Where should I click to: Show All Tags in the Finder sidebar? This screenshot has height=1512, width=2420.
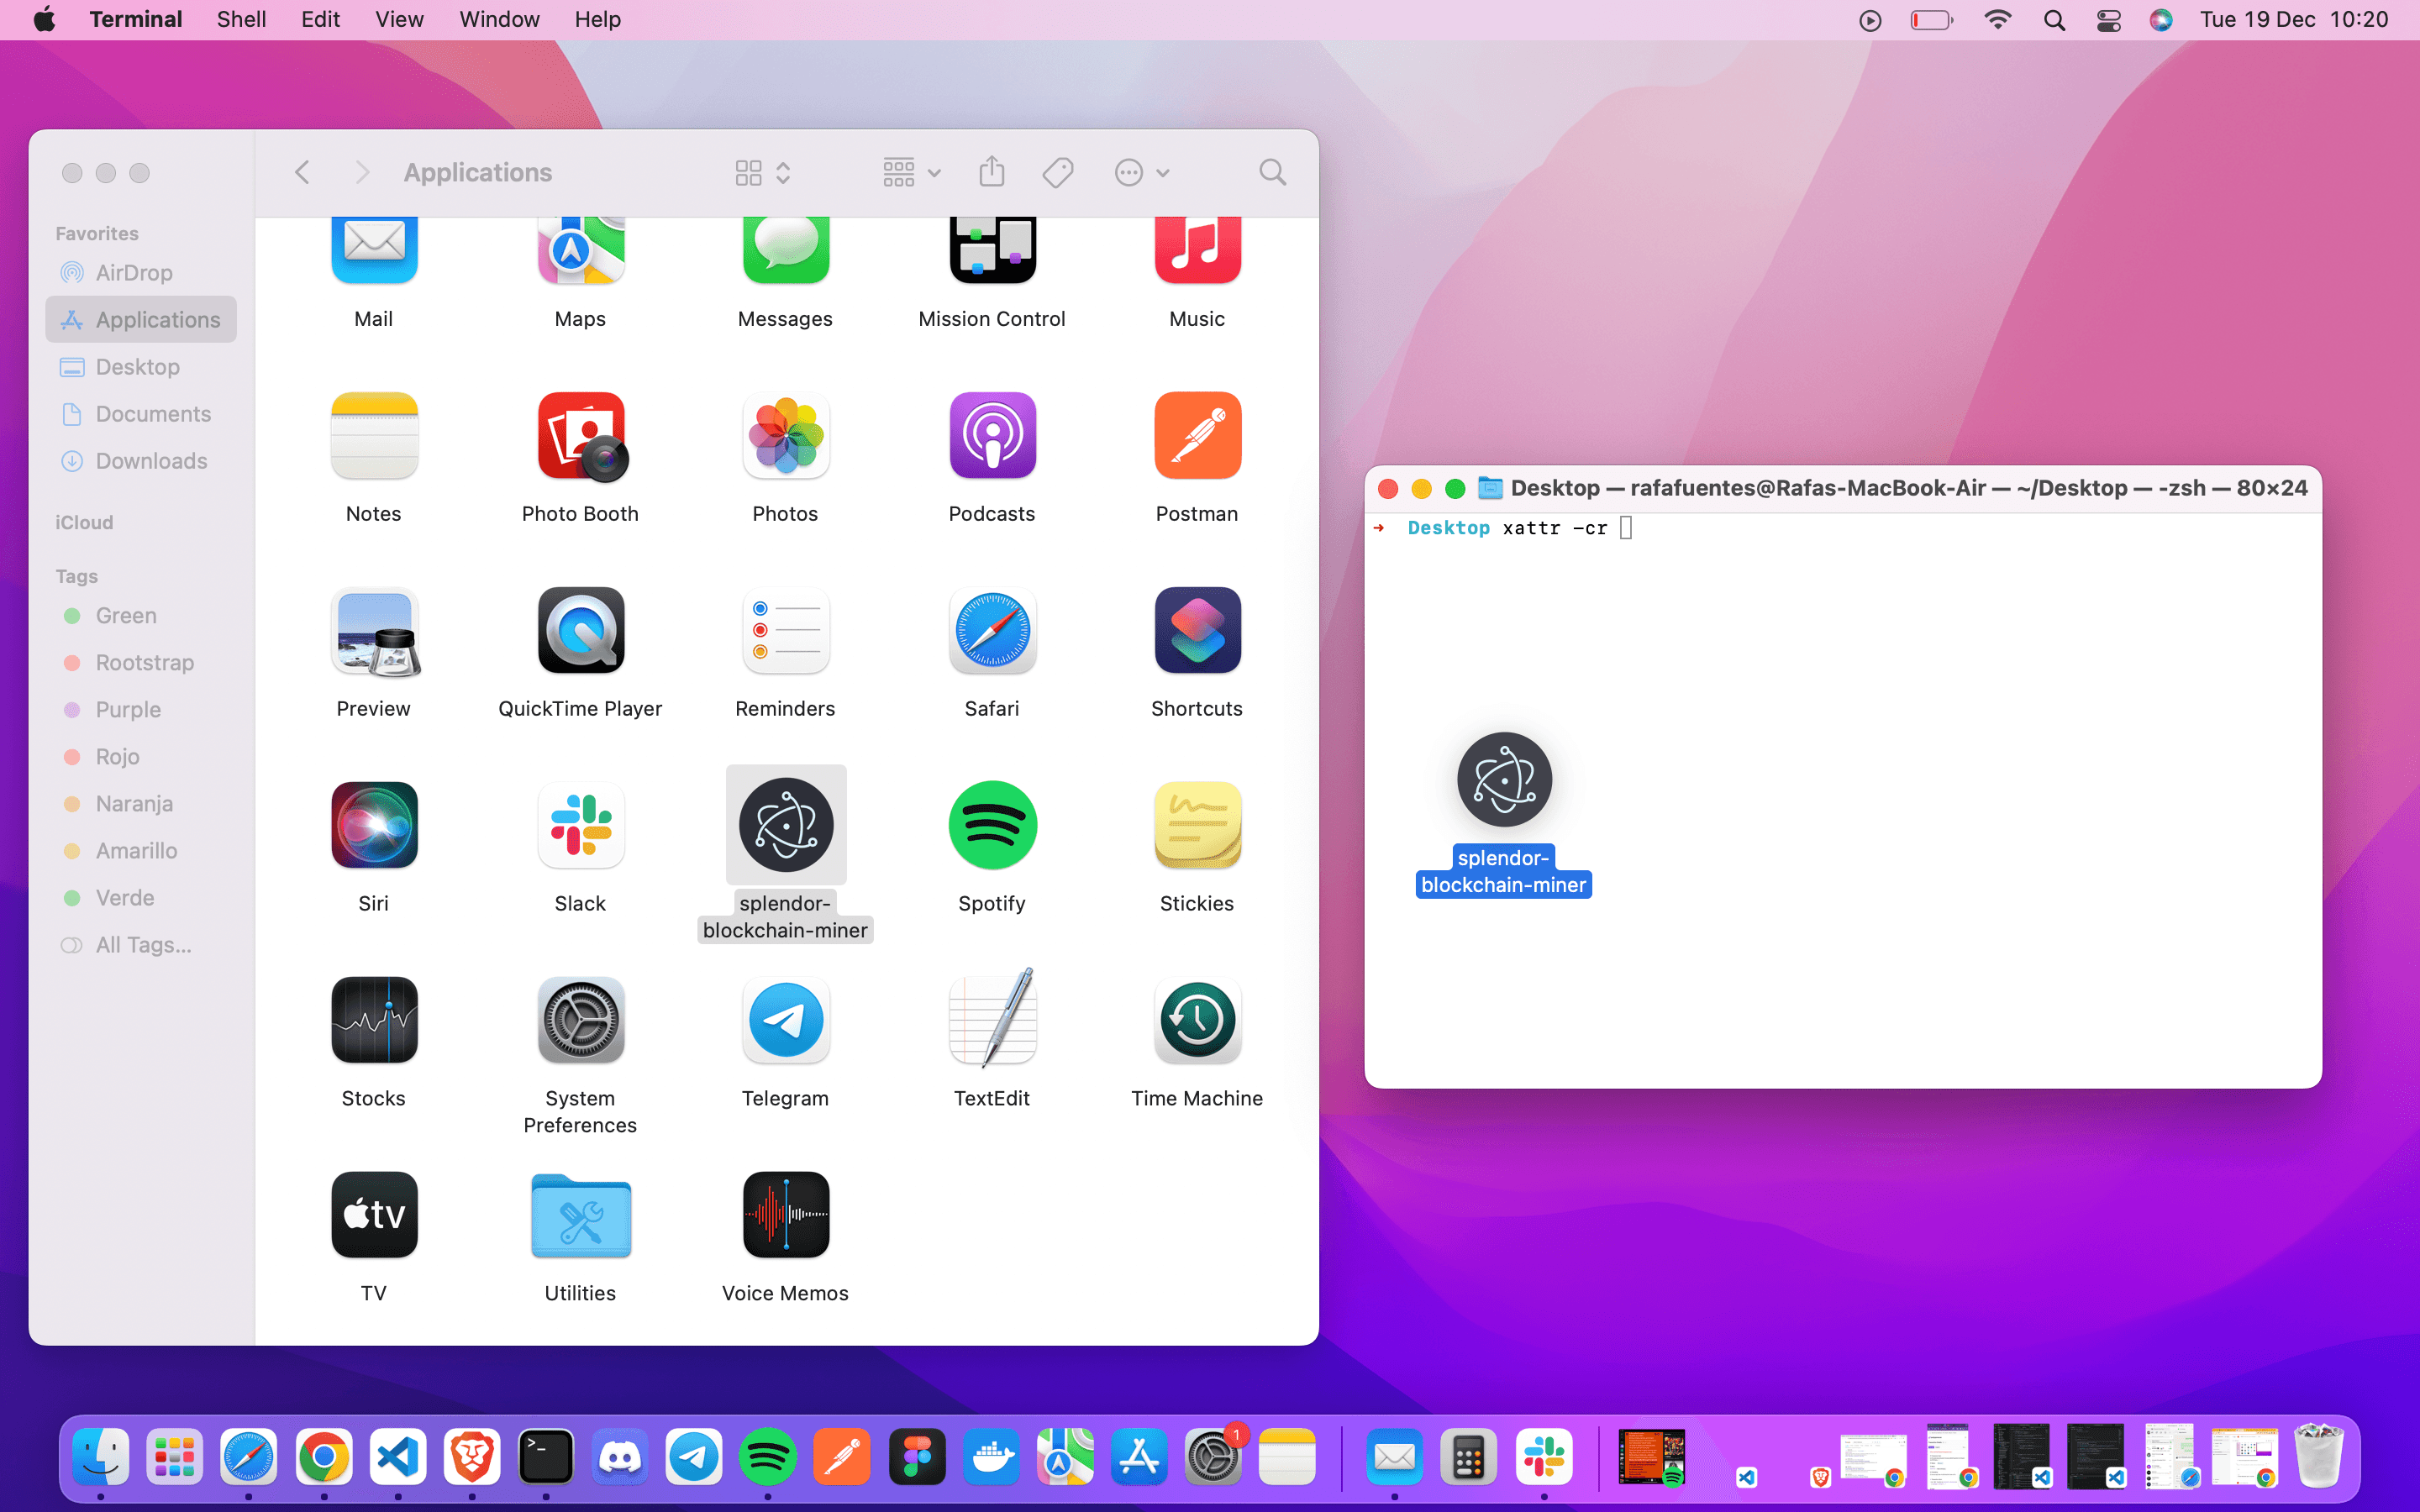pos(141,945)
